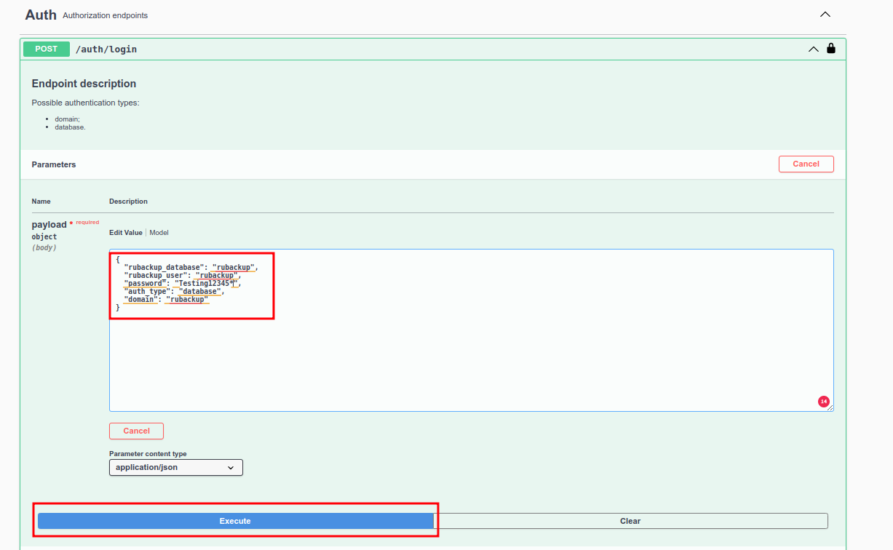
Task: Switch to the Edit Value tab
Action: pos(126,233)
